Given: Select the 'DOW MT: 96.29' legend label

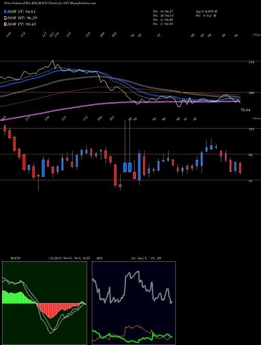Looking at the screenshot, I should click(x=22, y=18).
